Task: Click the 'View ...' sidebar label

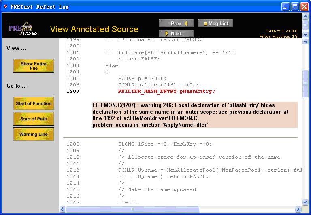Action: click(x=16, y=48)
